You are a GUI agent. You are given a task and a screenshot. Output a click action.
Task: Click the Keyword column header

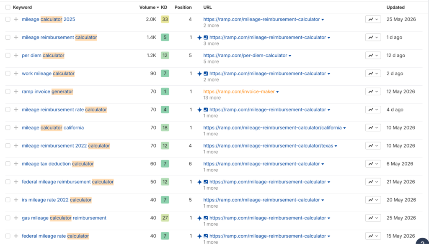[22, 8]
